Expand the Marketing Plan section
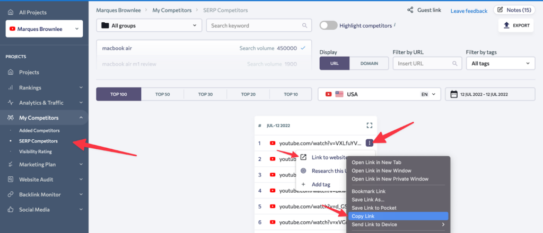Image resolution: width=543 pixels, height=233 pixels. pos(81,164)
